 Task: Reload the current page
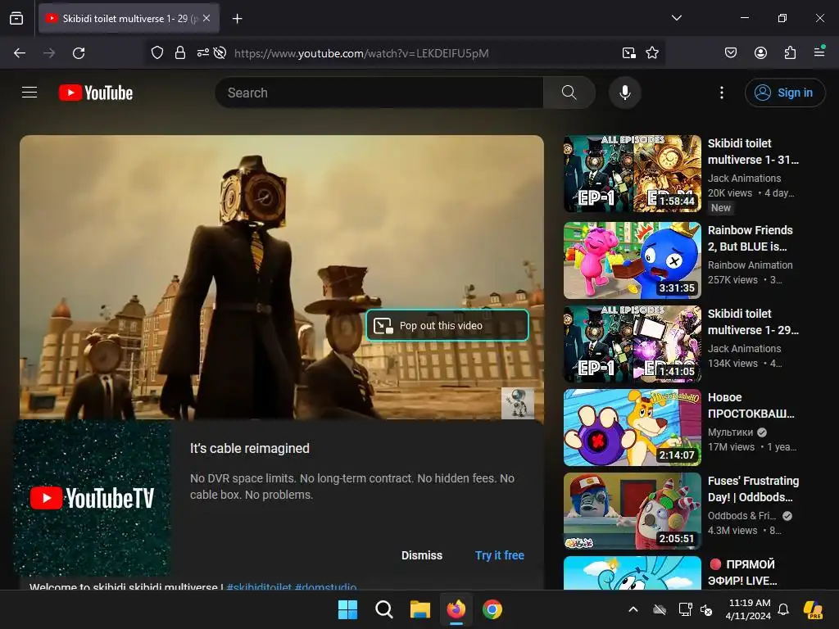tap(79, 53)
